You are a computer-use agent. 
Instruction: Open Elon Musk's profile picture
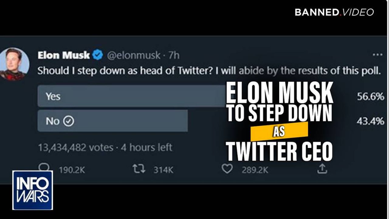[x=15, y=64]
